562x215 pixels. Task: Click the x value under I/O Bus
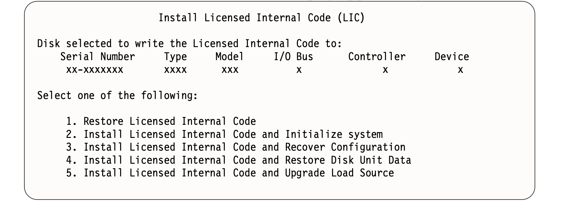click(x=299, y=70)
